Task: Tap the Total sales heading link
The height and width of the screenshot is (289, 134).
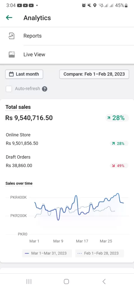Action: tap(18, 107)
